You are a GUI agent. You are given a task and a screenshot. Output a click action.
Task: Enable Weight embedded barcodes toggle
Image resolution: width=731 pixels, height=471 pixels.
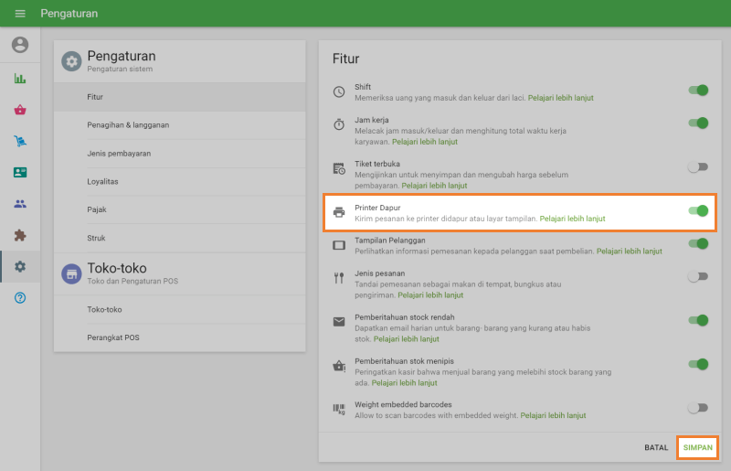(698, 408)
